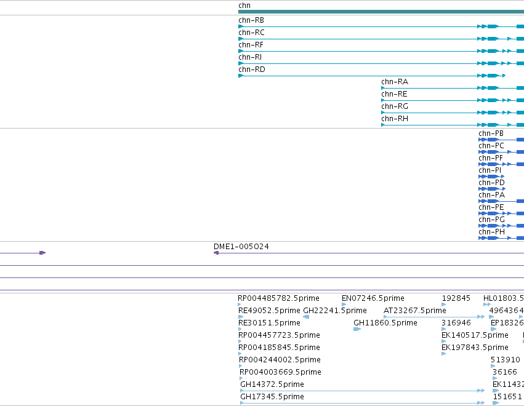Select EST EN07246.5prime label
The height and width of the screenshot is (406, 524).
(373, 298)
